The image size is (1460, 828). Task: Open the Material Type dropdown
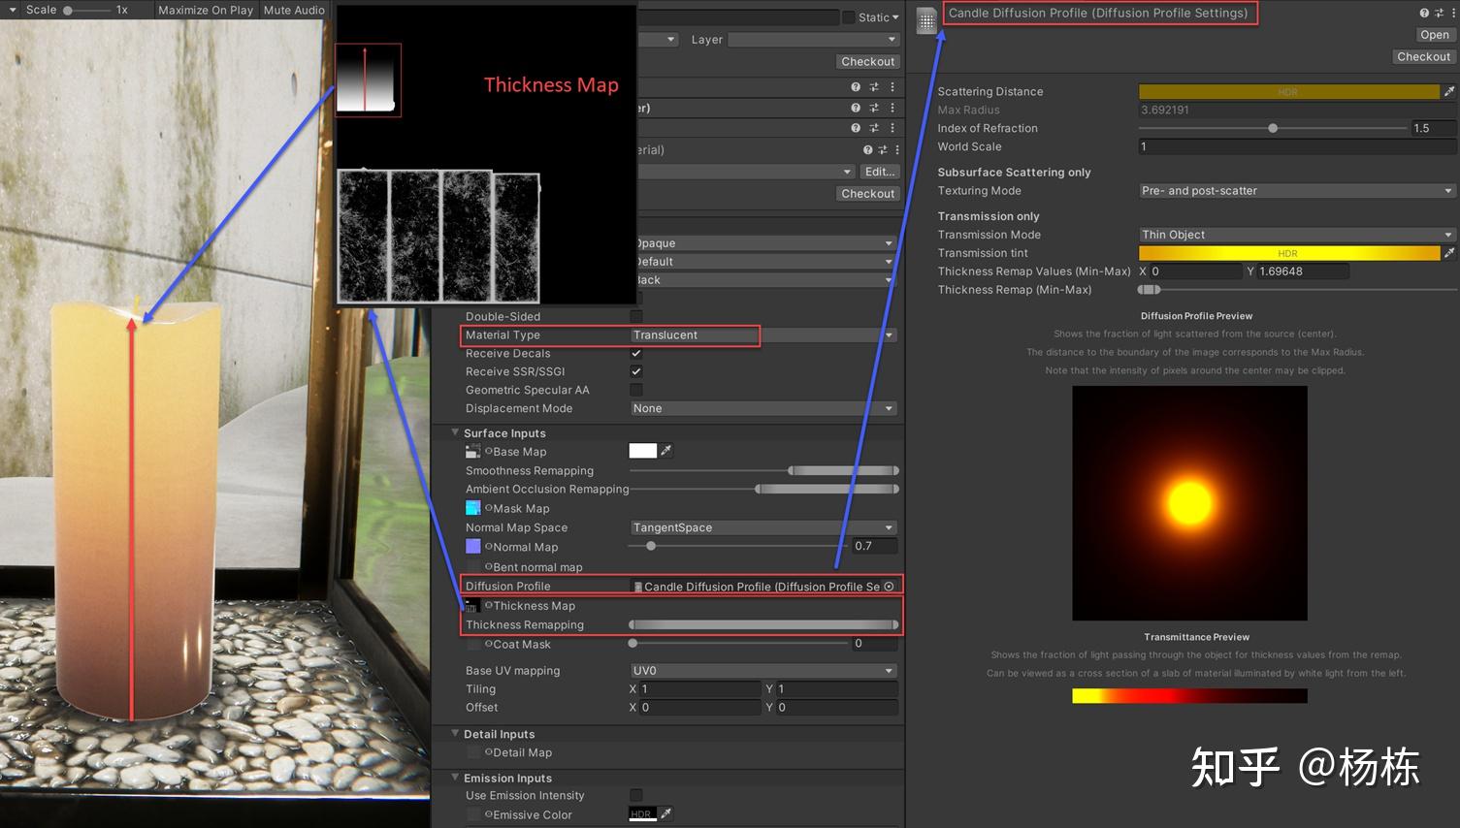point(762,335)
